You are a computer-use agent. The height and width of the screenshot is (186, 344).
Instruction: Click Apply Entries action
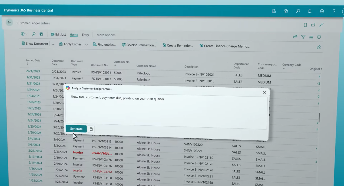coord(70,44)
